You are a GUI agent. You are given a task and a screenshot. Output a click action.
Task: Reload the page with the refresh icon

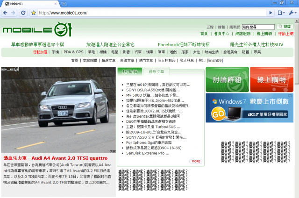(x=23, y=13)
